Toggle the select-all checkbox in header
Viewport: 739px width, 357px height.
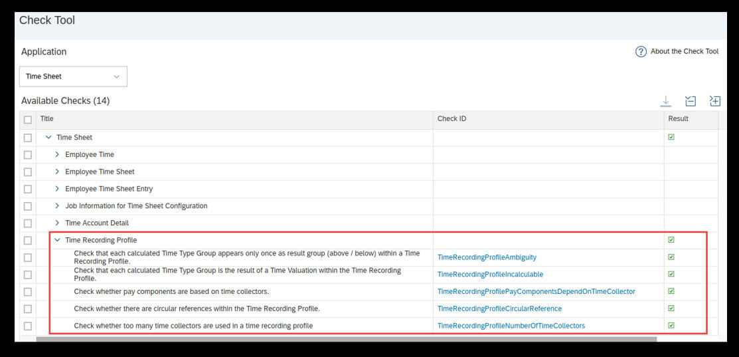point(28,120)
